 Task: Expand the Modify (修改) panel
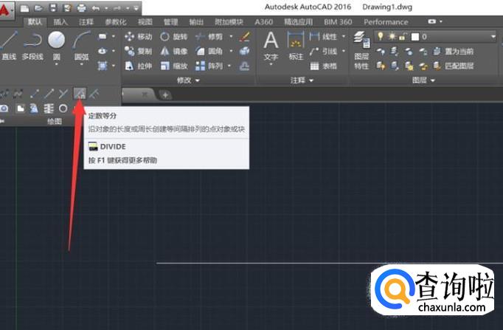coord(188,80)
